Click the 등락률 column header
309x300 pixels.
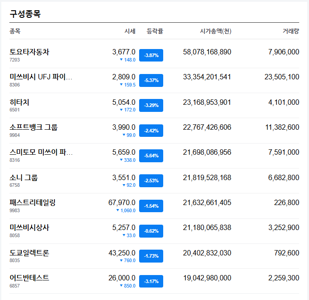pos(155,31)
